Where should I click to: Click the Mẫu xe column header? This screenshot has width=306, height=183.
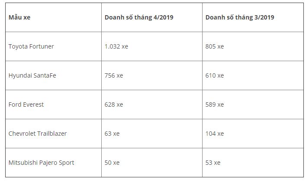(53, 17)
